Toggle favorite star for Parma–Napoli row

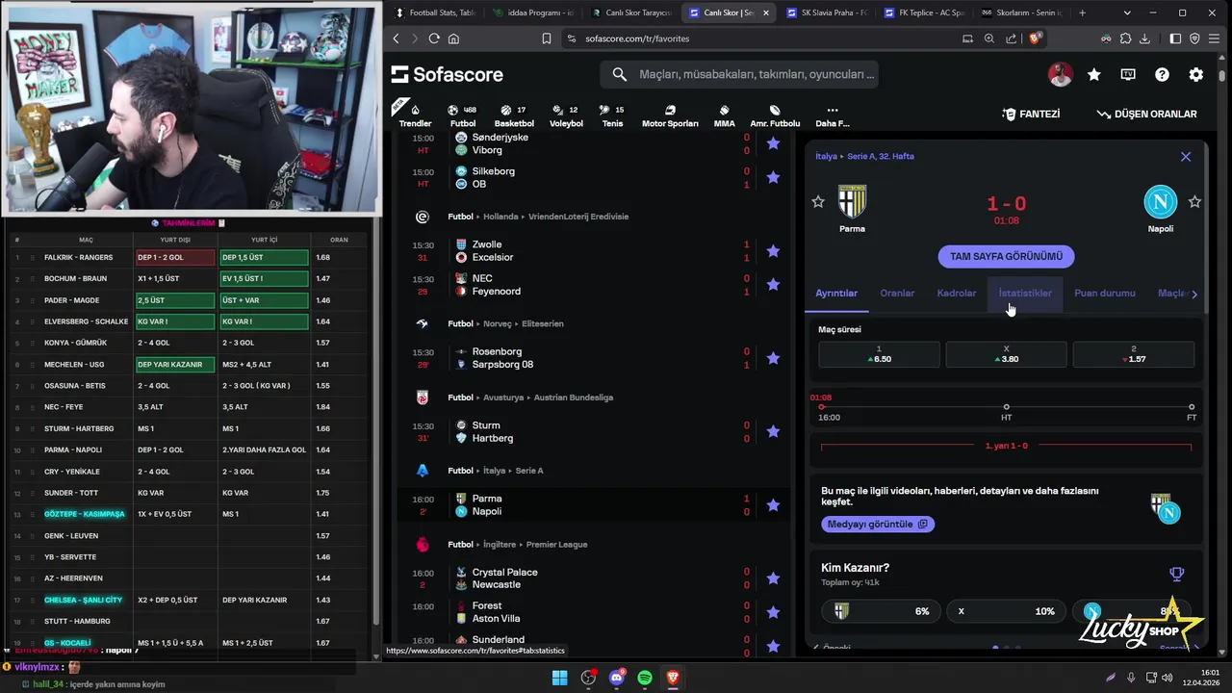click(x=773, y=504)
